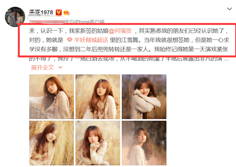Open the 半妖倾城超话 topic link
236x167 pixels.
[91, 40]
